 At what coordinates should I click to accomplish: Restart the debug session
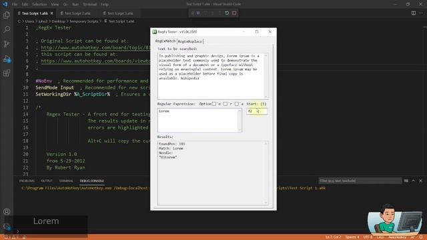(227, 13)
